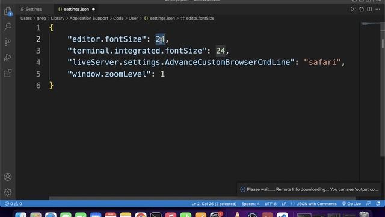The image size is (385, 217).
Task: Click the Code breadcrumb
Action: [x=118, y=19]
